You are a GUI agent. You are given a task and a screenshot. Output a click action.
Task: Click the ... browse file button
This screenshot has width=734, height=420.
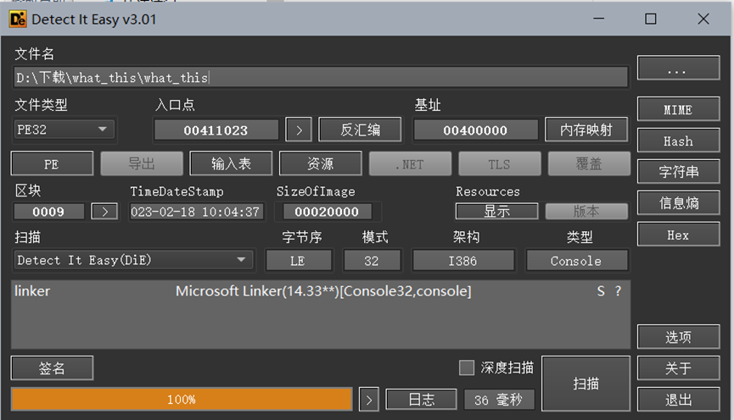point(678,69)
